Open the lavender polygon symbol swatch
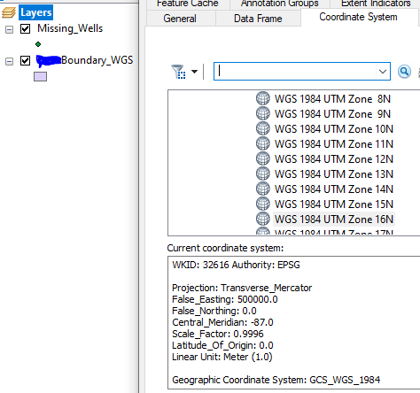420x393 pixels. point(40,77)
